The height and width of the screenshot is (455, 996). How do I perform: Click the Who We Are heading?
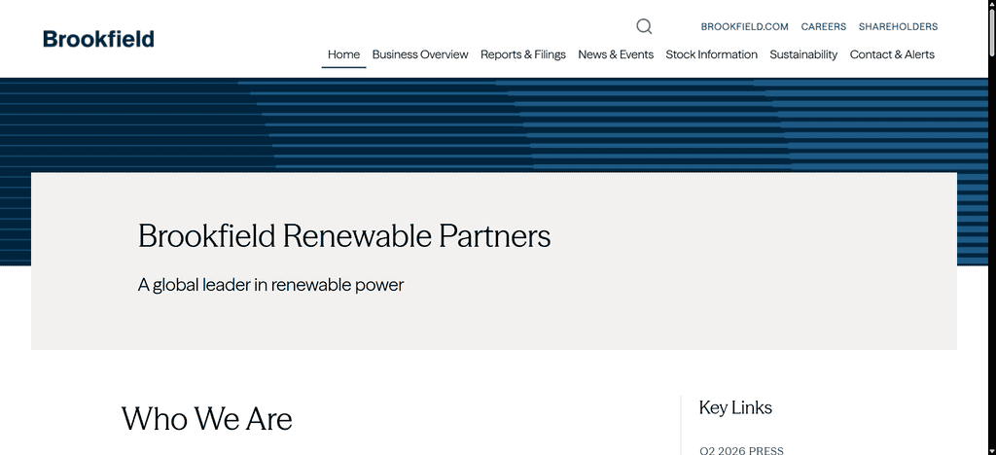[206, 419]
